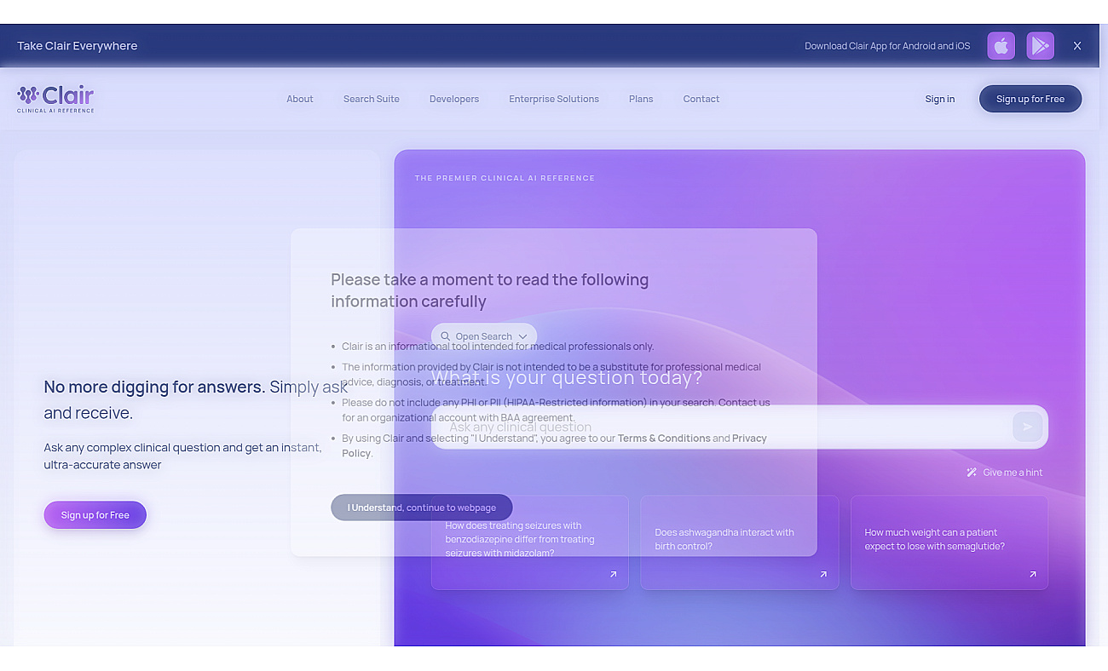The height and width of the screenshot is (671, 1108).
Task: Select the benzodiazepine seizures question card
Action: point(530,542)
